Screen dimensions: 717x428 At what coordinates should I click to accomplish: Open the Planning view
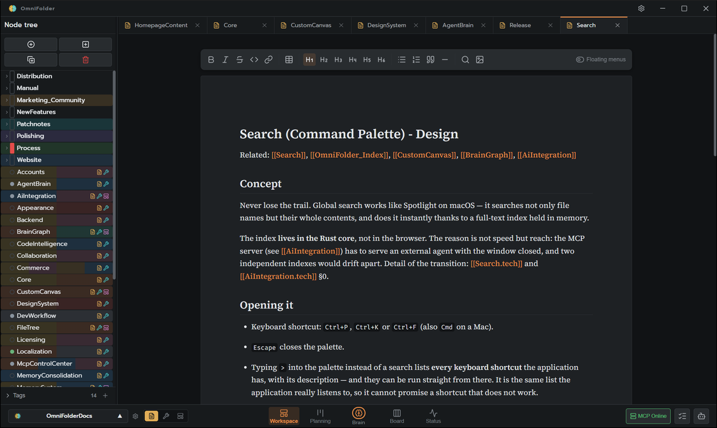pos(320,416)
